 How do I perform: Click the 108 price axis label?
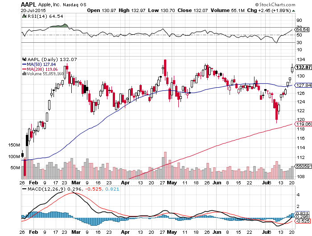pyautogui.click(x=301, y=176)
